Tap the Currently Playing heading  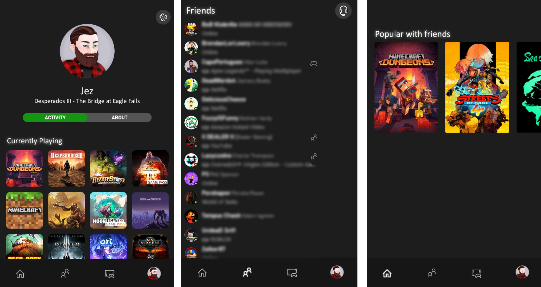pyautogui.click(x=34, y=141)
